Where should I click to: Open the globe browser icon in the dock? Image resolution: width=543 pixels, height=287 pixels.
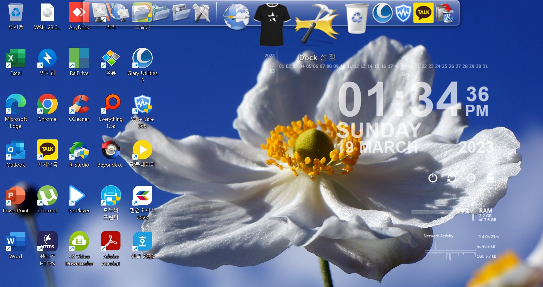tap(236, 17)
